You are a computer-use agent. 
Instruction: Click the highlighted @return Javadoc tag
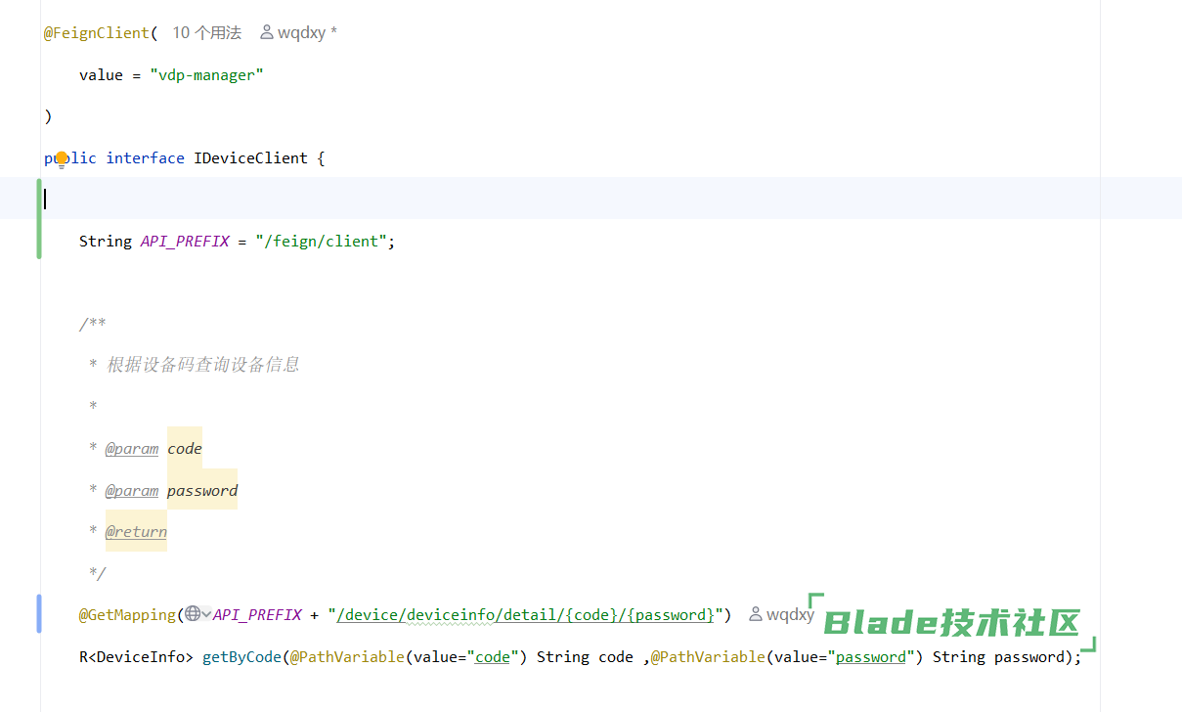coord(136,532)
